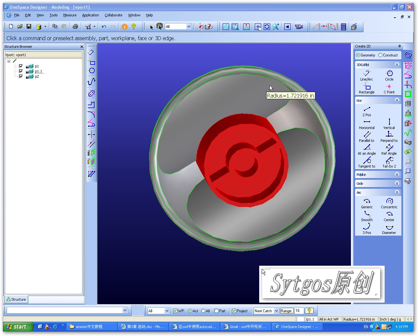418x336 pixels.
Task: Select the Circle tool in 2D CoPilot
Action: click(x=389, y=75)
